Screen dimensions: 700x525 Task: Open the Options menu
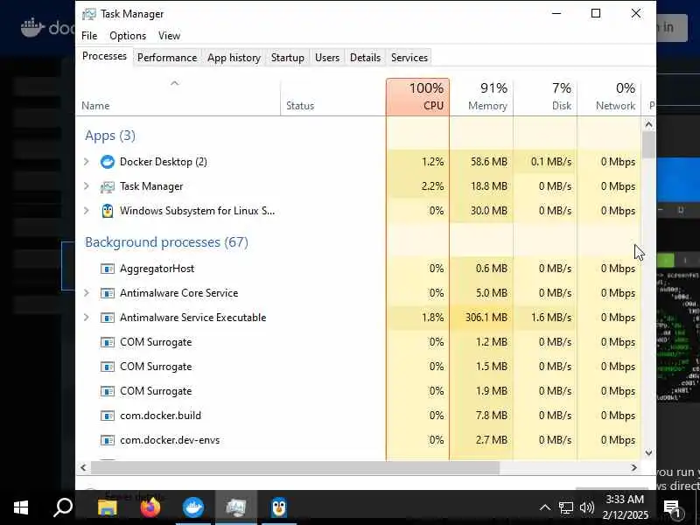[x=128, y=36]
